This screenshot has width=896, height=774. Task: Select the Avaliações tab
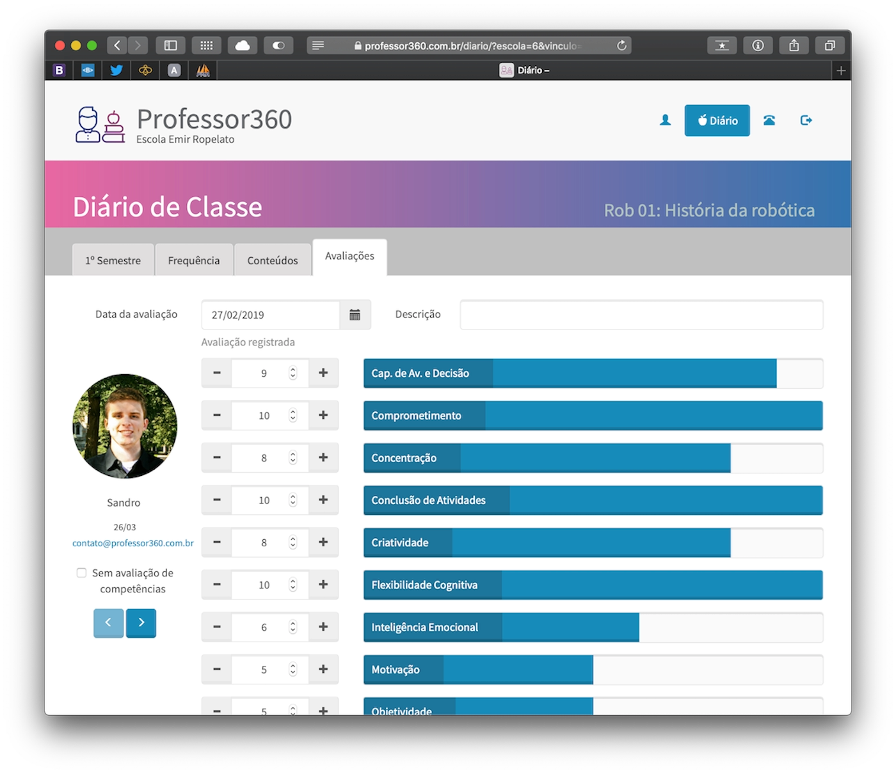[x=349, y=257]
